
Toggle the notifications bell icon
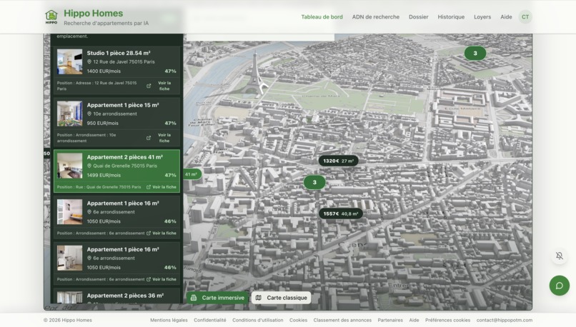coord(559,256)
